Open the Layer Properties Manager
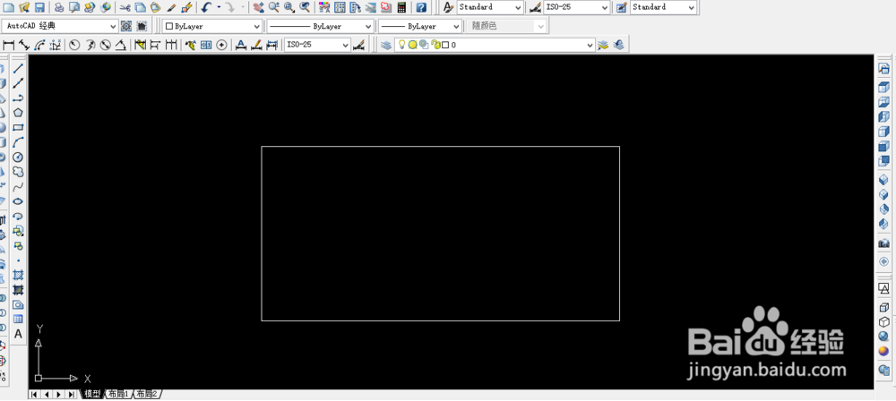896x401 pixels. pyautogui.click(x=386, y=45)
